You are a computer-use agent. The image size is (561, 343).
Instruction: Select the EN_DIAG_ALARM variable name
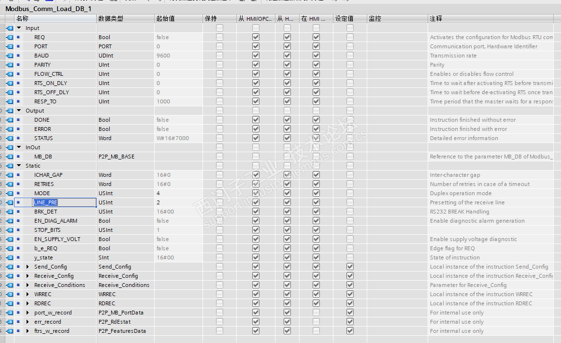point(56,221)
